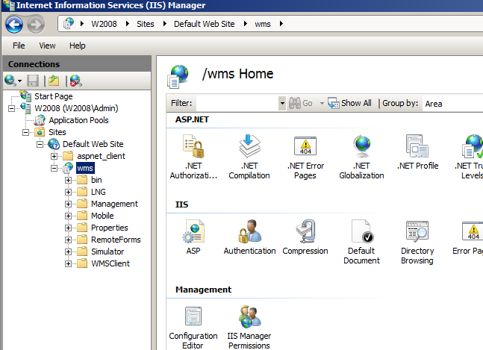Select W2008 (W2008\Admin) server node
This screenshot has width=483, height=350.
click(76, 108)
